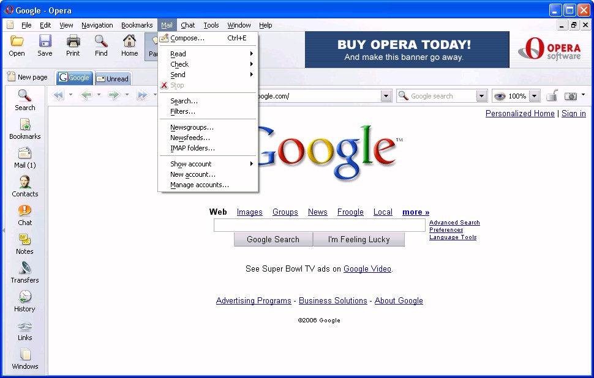This screenshot has height=378, width=594.
Task: Follow the Advanced Search link
Action: 454,223
